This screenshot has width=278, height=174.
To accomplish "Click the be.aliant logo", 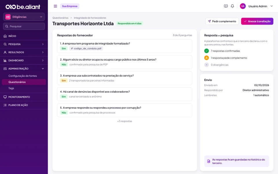I will point(23,7).
